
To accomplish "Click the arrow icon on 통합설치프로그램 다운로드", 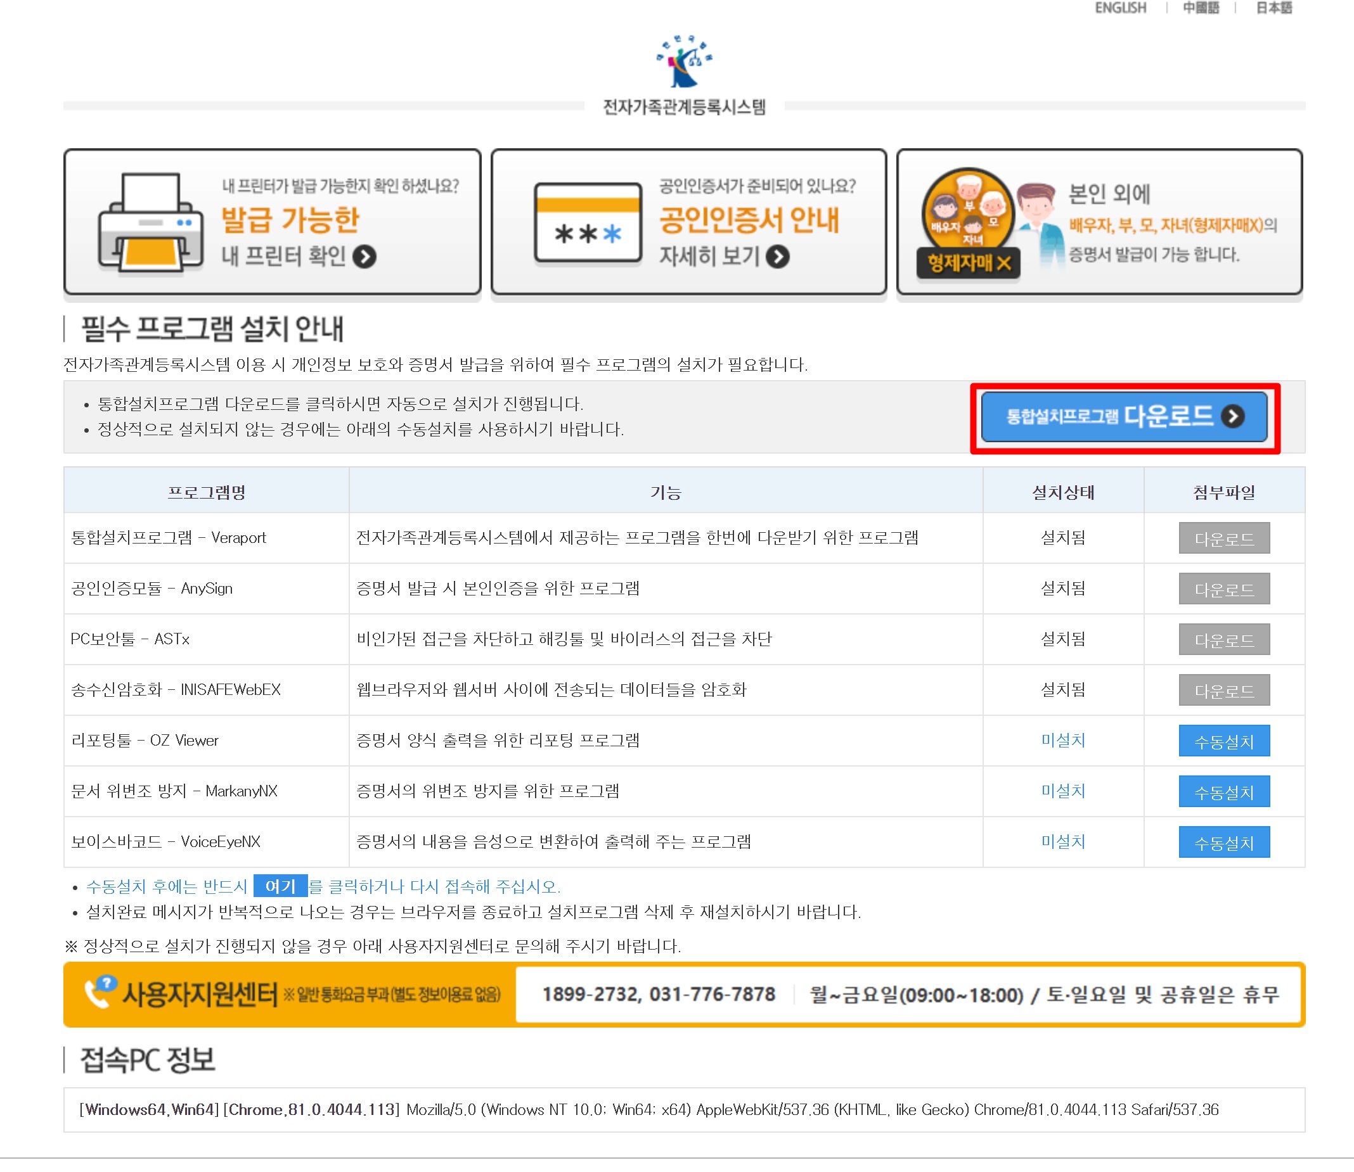I will coord(1232,417).
